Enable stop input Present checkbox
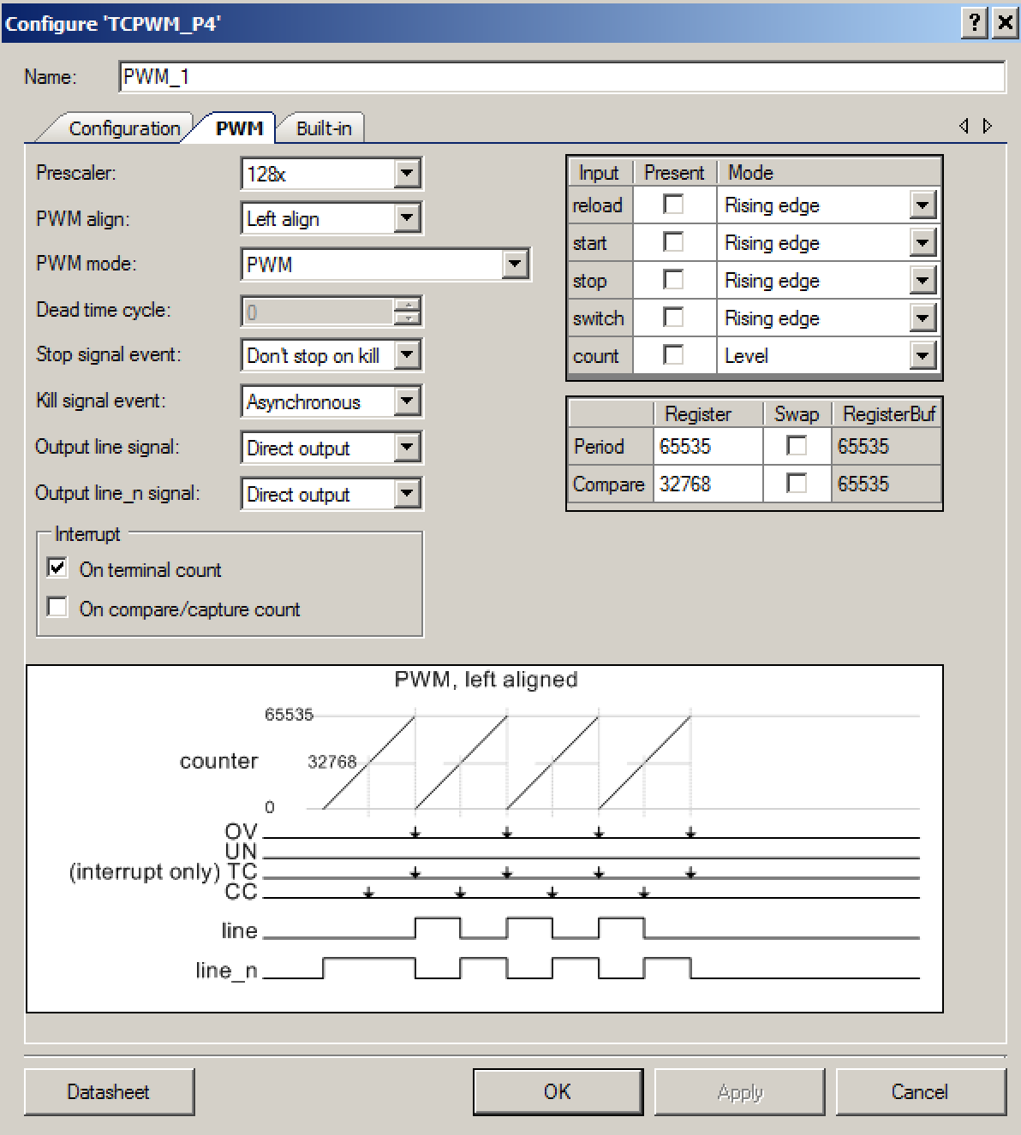 click(674, 280)
